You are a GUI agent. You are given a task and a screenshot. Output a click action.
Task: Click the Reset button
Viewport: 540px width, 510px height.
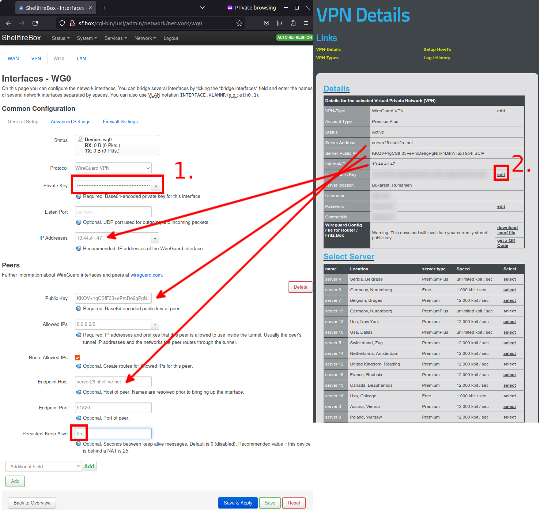tap(294, 503)
